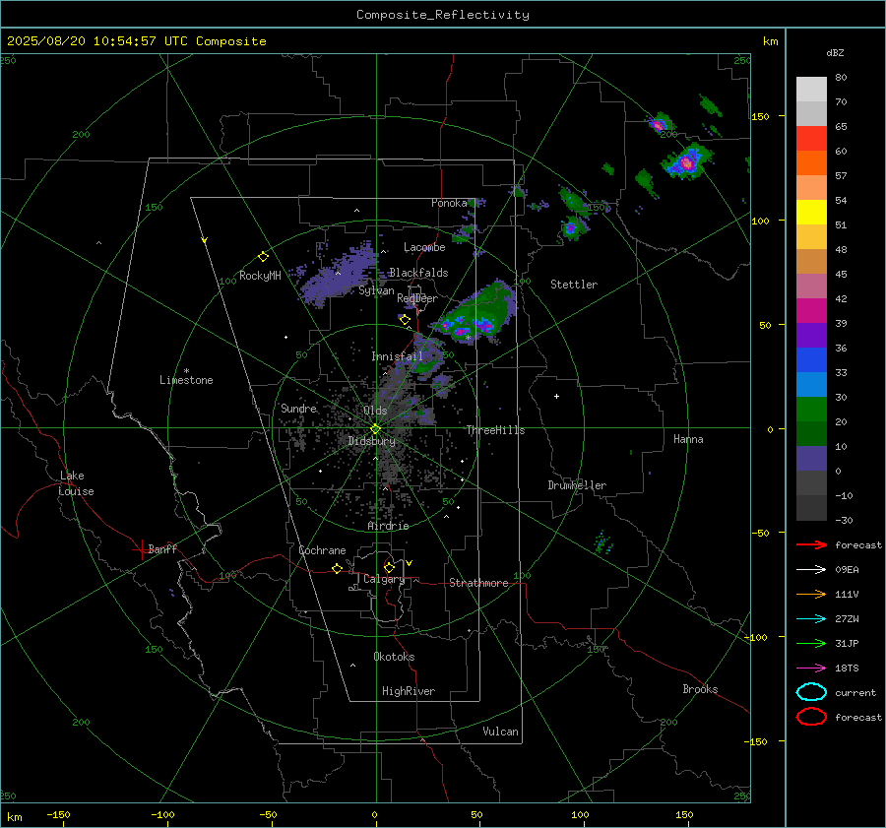
Task: Click the pink-core storm cell in far northeast
Action: pos(686,162)
